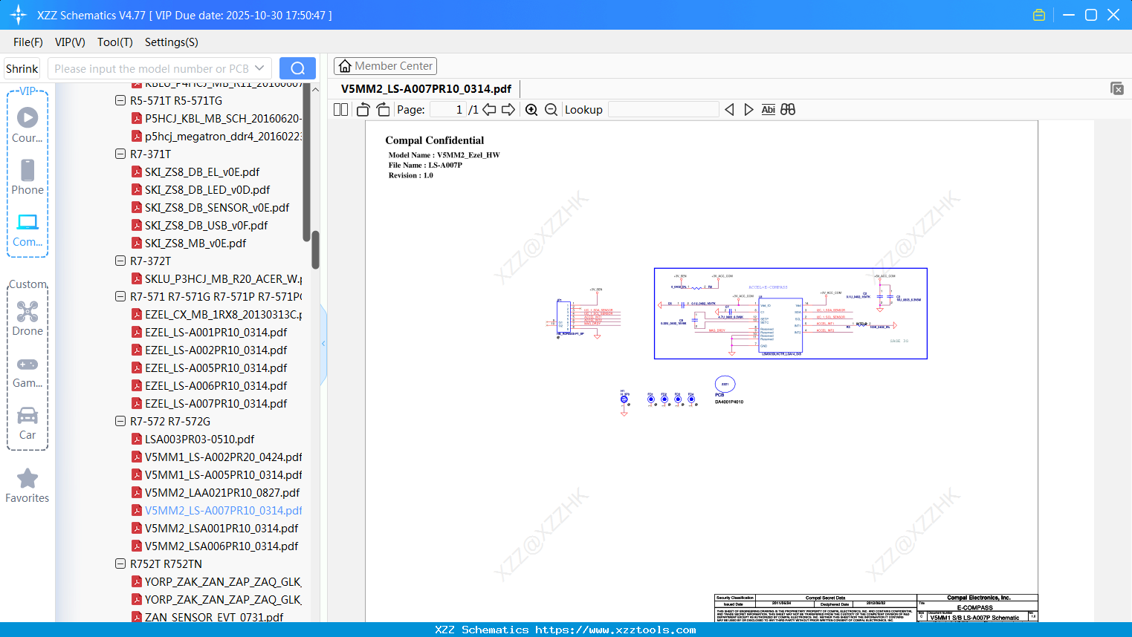
Task: Open EZEL_LS-A002PR10_0314.pdf
Action: [216, 350]
